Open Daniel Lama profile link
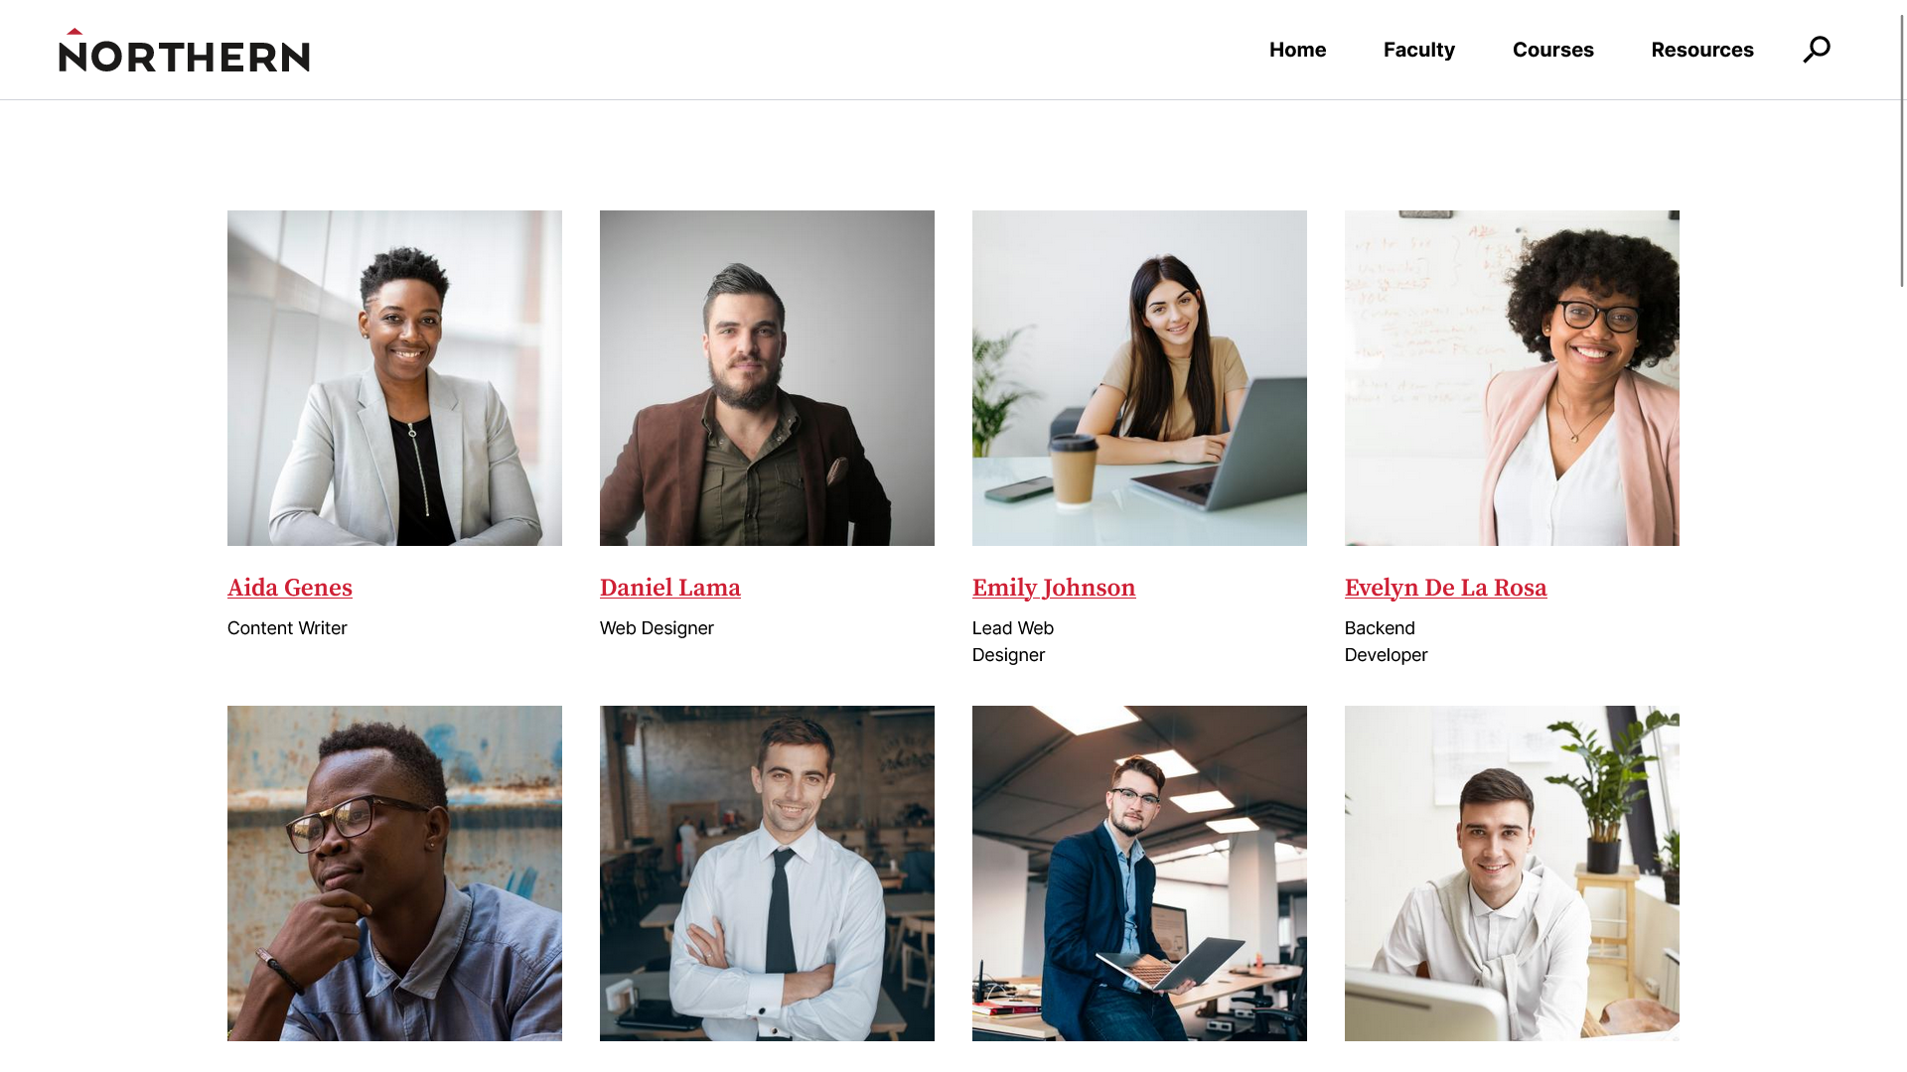Image resolution: width=1907 pixels, height=1072 pixels. pyautogui.click(x=670, y=588)
